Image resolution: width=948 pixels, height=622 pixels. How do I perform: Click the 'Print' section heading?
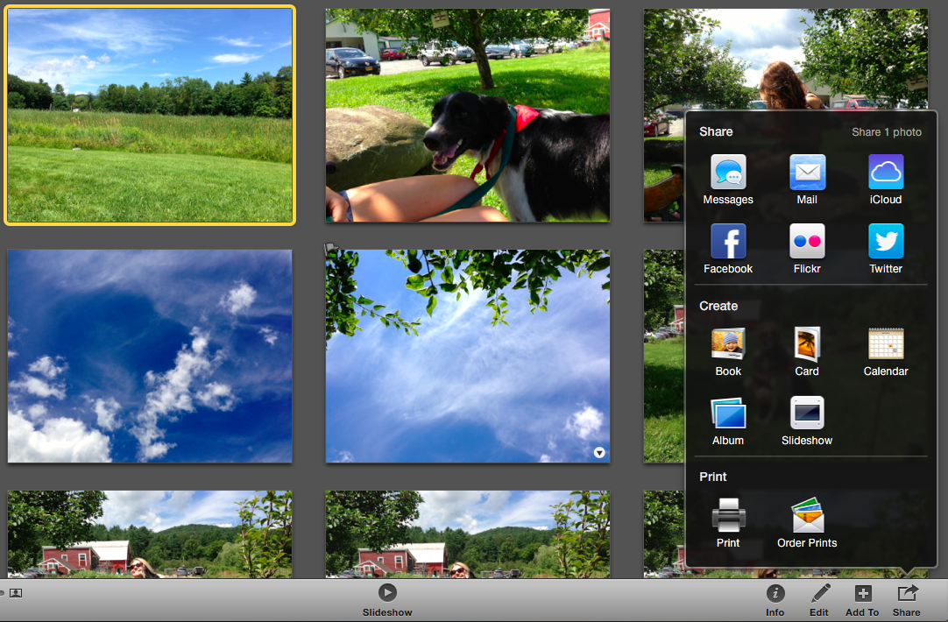pyautogui.click(x=713, y=477)
